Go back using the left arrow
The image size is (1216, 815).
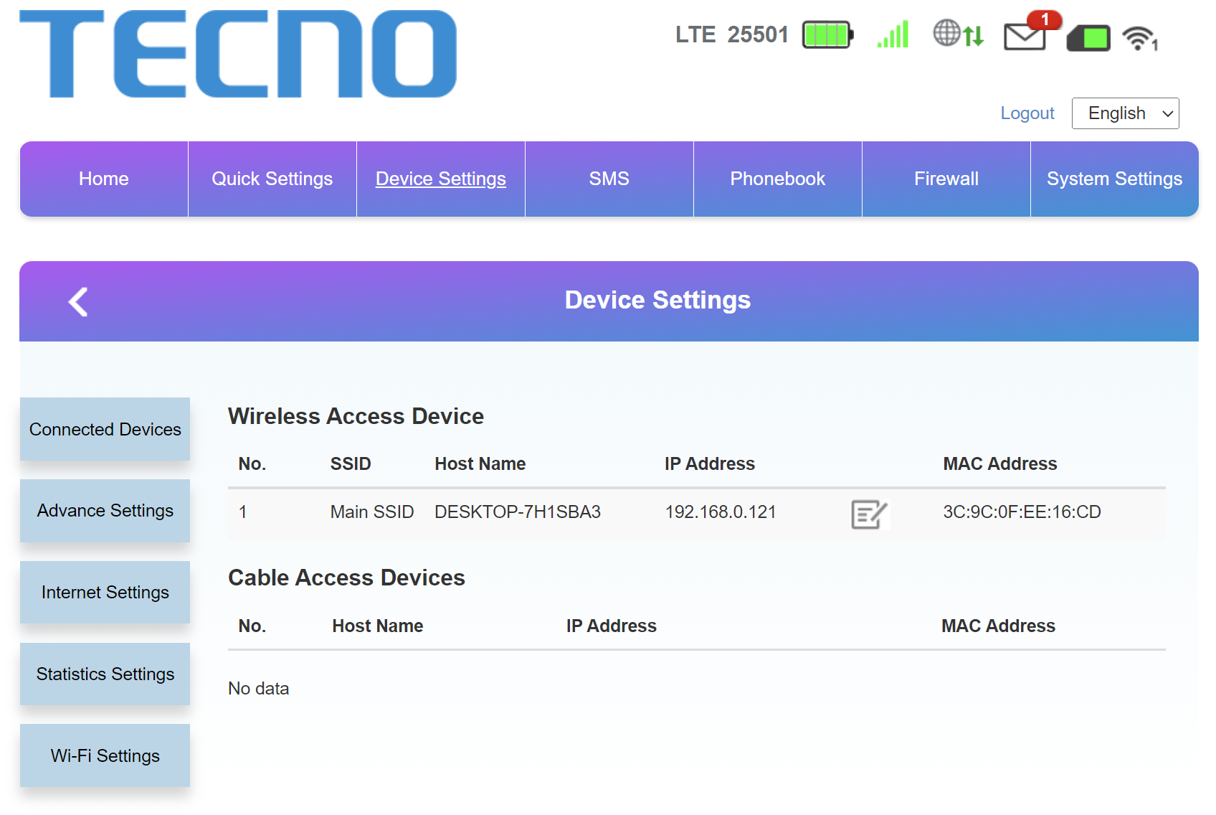pos(78,301)
